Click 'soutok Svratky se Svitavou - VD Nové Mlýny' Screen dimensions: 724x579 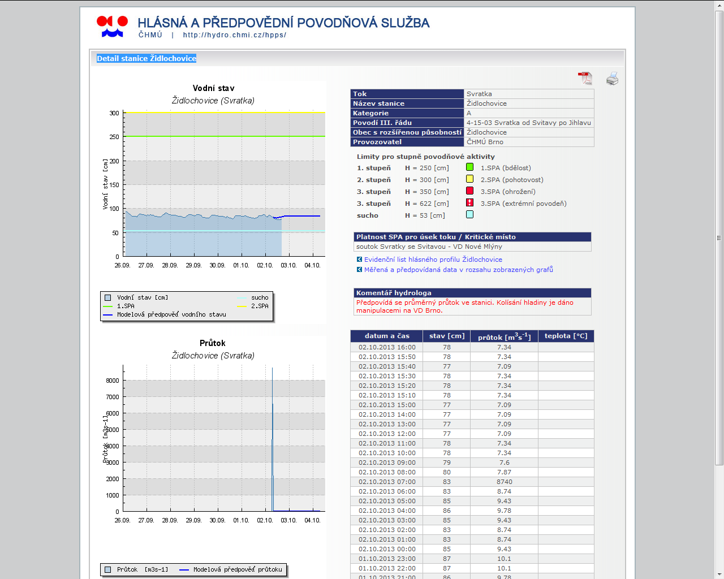(x=429, y=247)
